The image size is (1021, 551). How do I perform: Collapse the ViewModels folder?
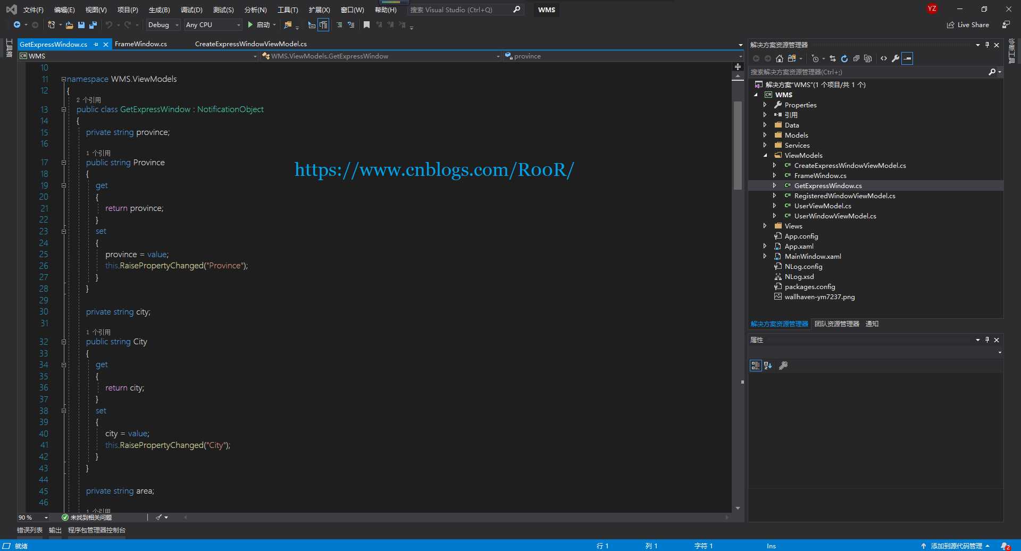[x=765, y=156]
